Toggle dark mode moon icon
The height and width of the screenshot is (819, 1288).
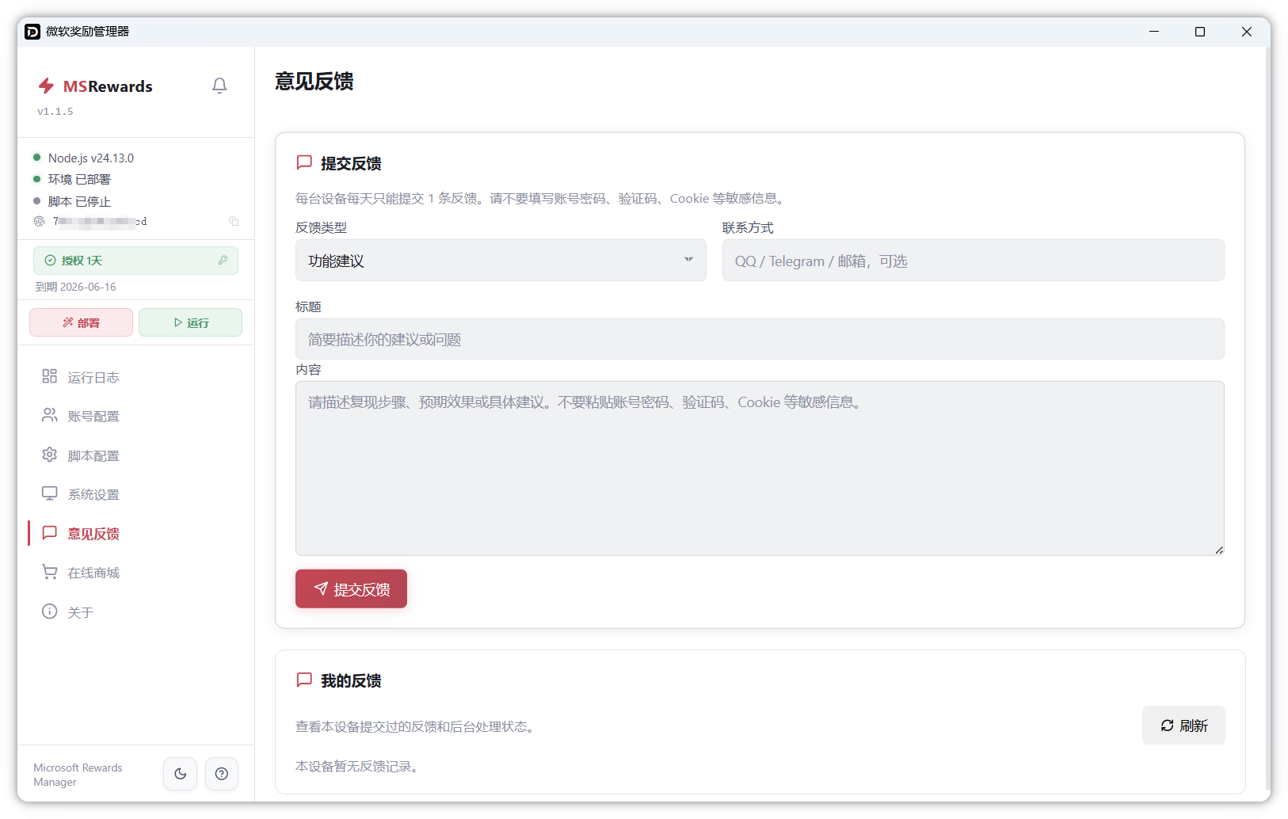point(181,774)
